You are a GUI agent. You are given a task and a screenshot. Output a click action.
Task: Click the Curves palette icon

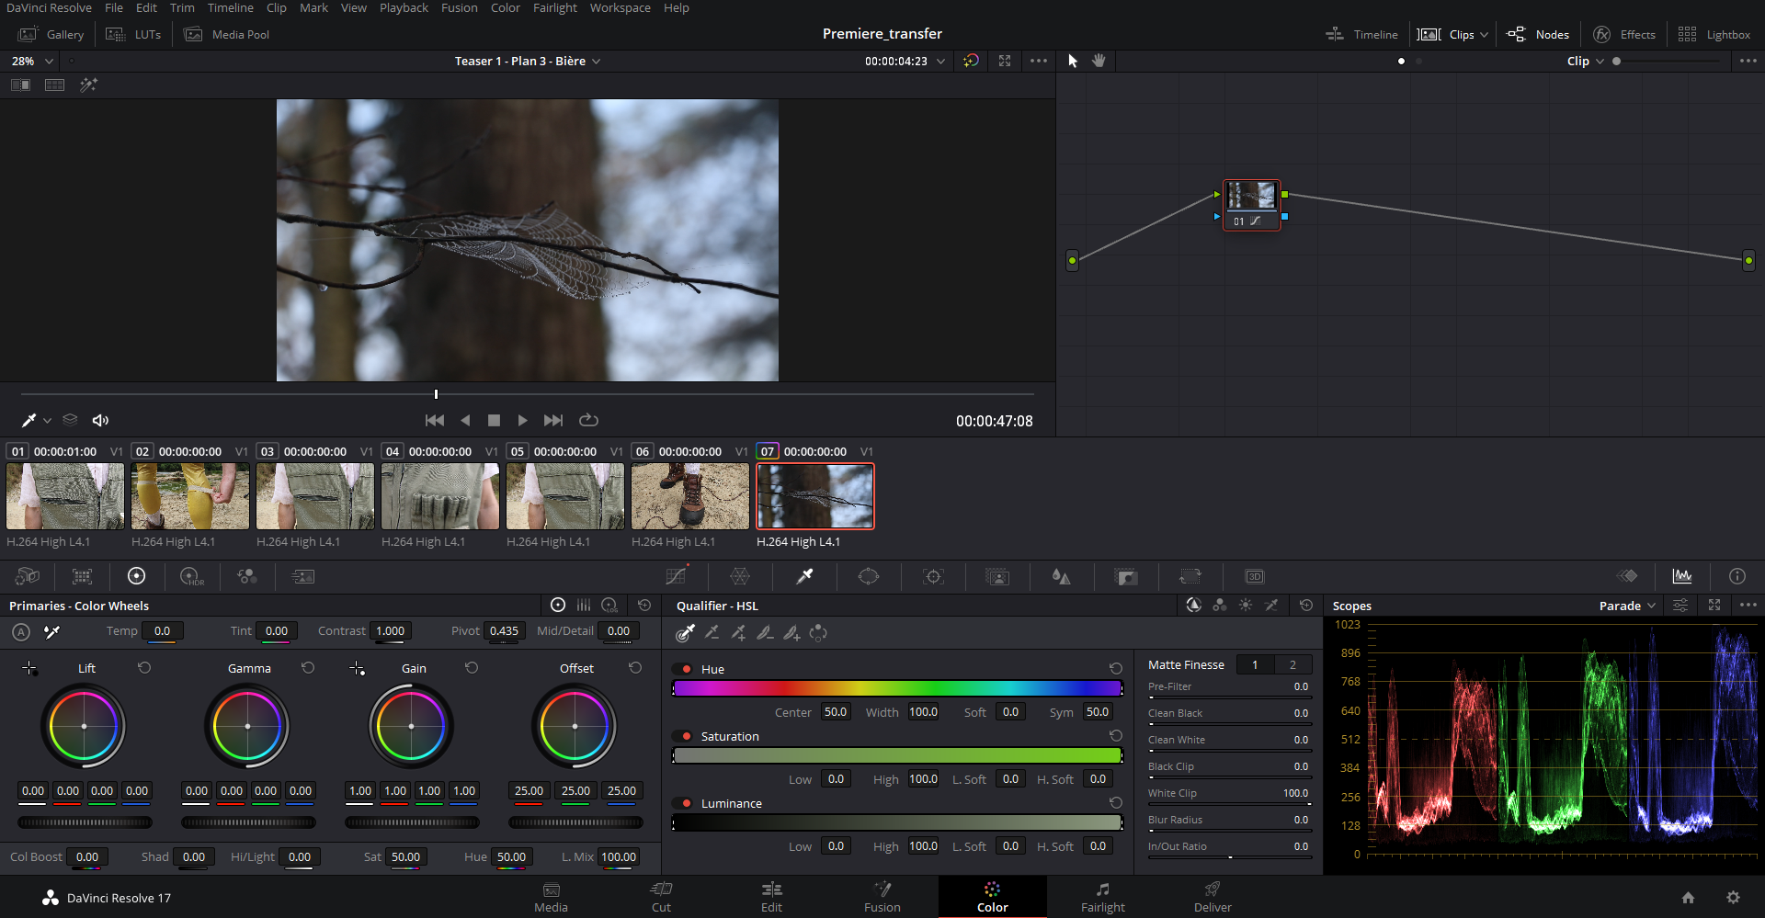pyautogui.click(x=676, y=576)
